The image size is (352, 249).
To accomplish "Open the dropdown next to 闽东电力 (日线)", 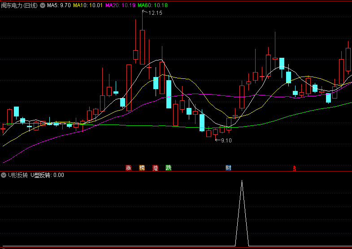I will (x=43, y=5).
